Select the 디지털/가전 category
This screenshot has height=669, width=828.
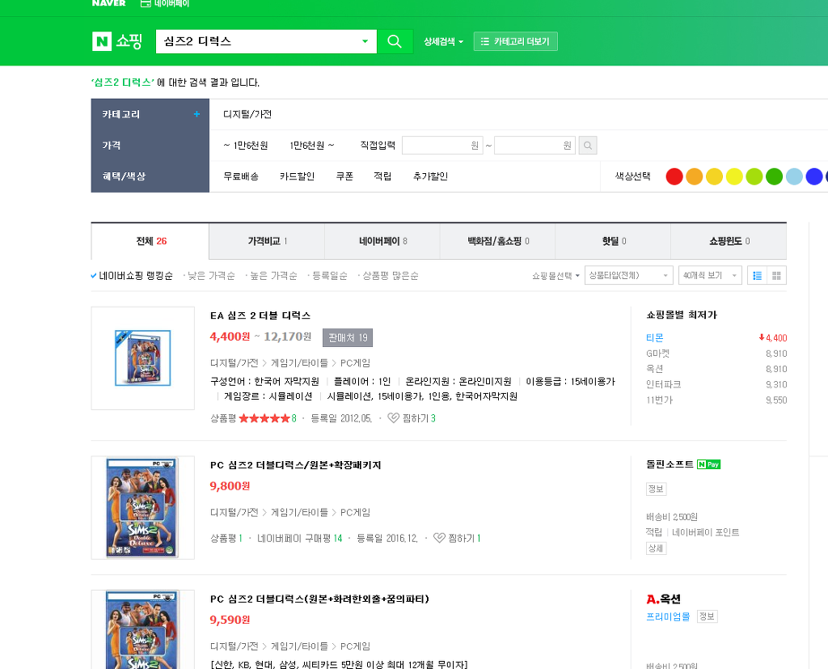(x=247, y=114)
